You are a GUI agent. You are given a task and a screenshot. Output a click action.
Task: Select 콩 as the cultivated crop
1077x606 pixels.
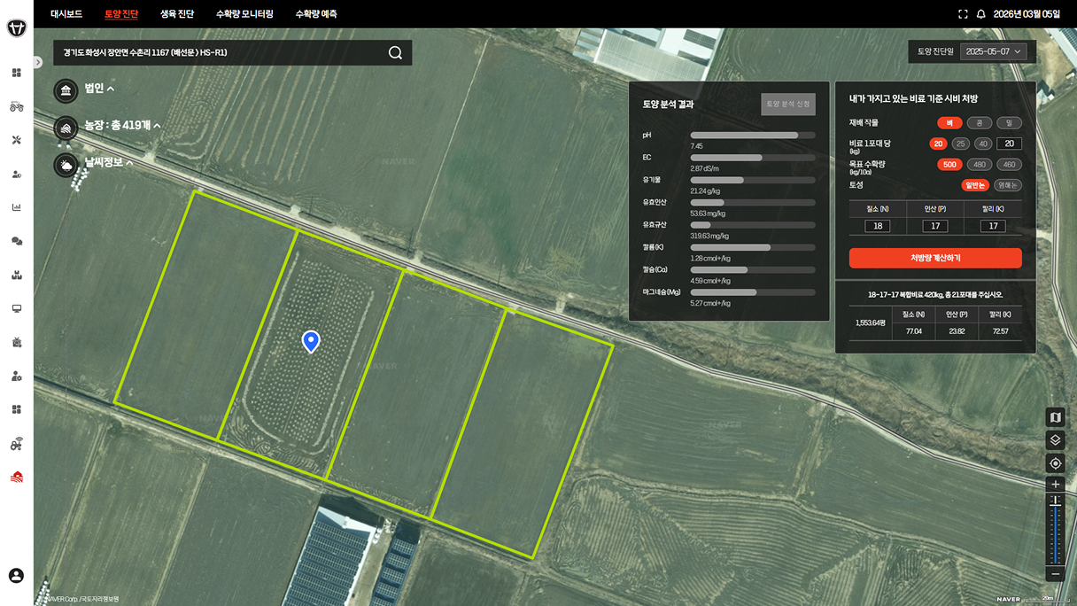[979, 123]
